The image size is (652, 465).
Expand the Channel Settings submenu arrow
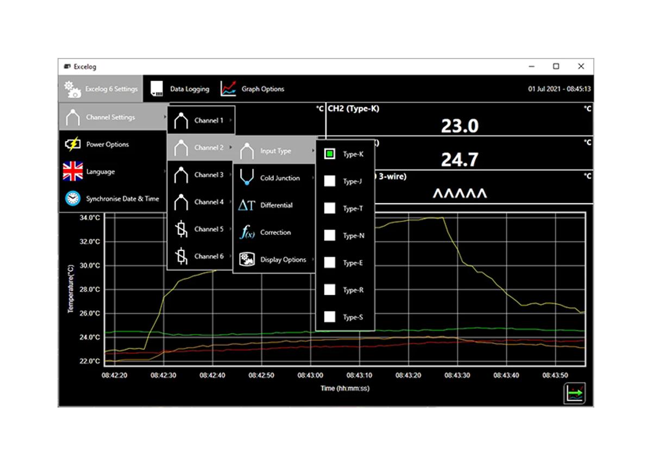pyautogui.click(x=165, y=117)
